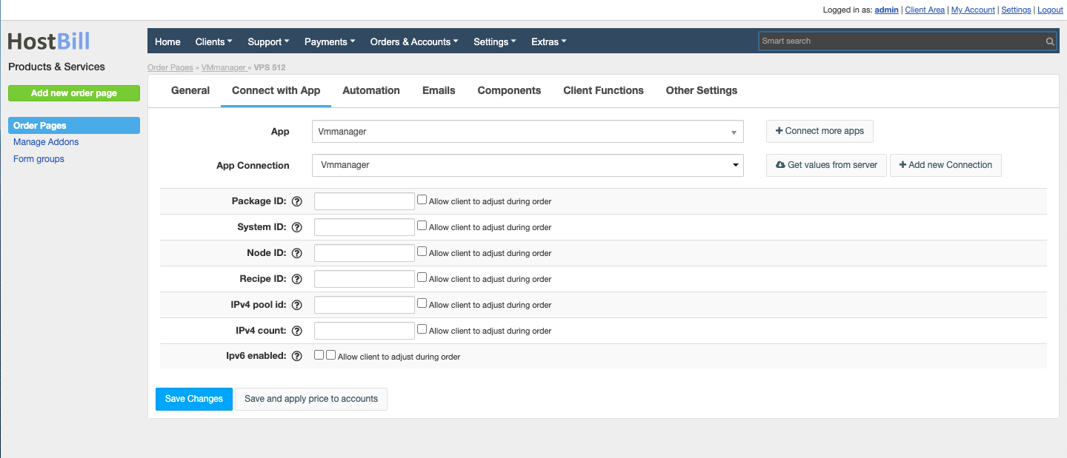The width and height of the screenshot is (1067, 458).
Task: Open the Orders & Accounts menu
Action: coord(413,41)
